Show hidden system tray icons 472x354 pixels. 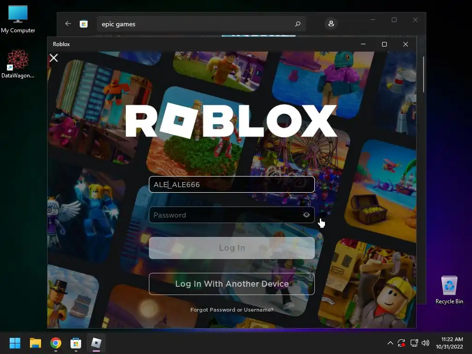tap(390, 343)
